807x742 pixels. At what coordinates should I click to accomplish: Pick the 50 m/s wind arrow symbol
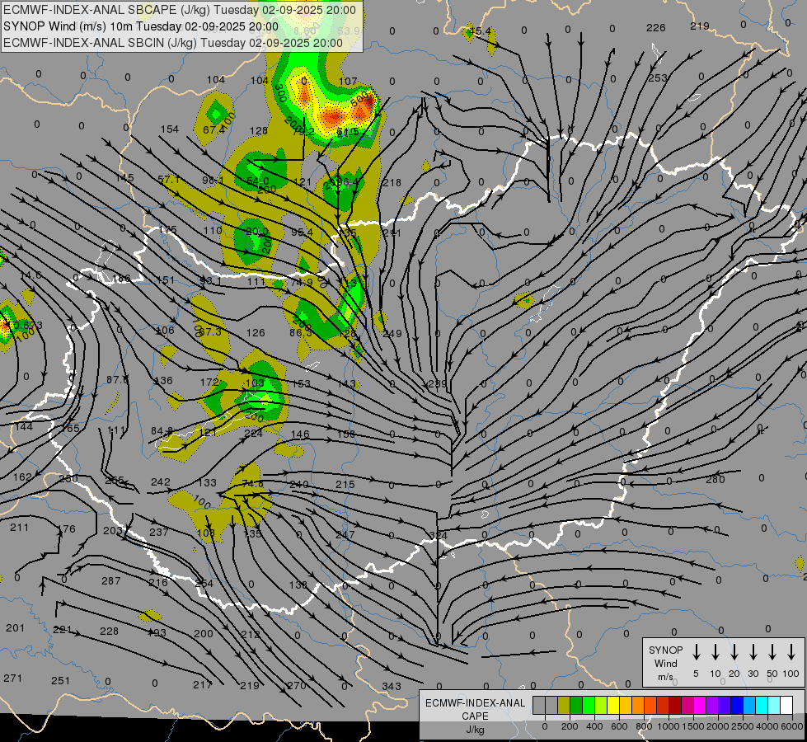(772, 652)
